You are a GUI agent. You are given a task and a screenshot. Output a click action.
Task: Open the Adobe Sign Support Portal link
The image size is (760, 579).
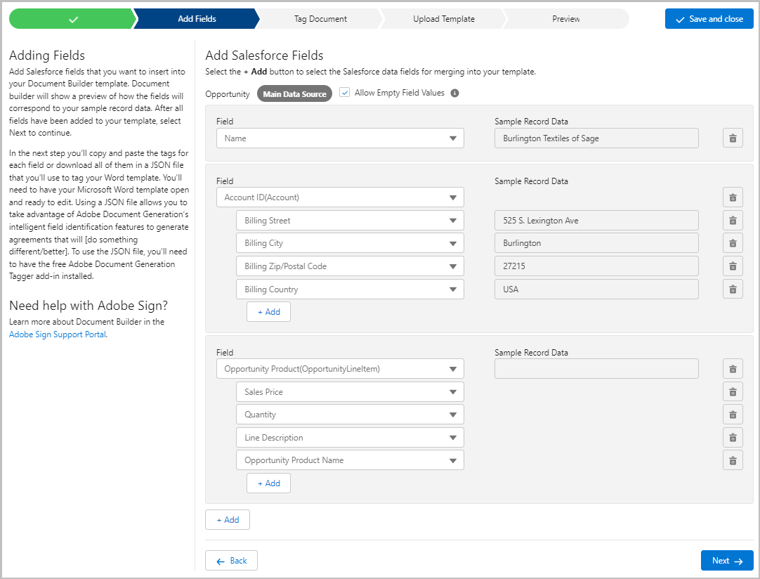(58, 334)
